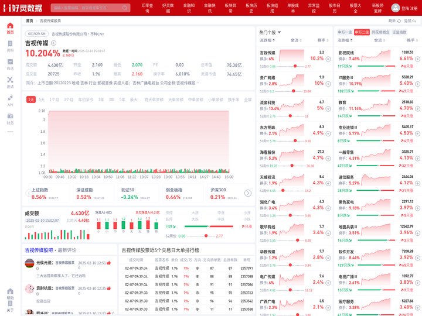Switch to 同花顺概念 tab

tap(380, 32)
